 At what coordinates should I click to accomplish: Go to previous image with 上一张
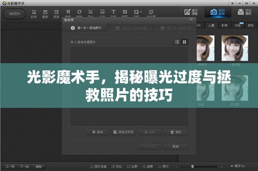pos(10,167)
